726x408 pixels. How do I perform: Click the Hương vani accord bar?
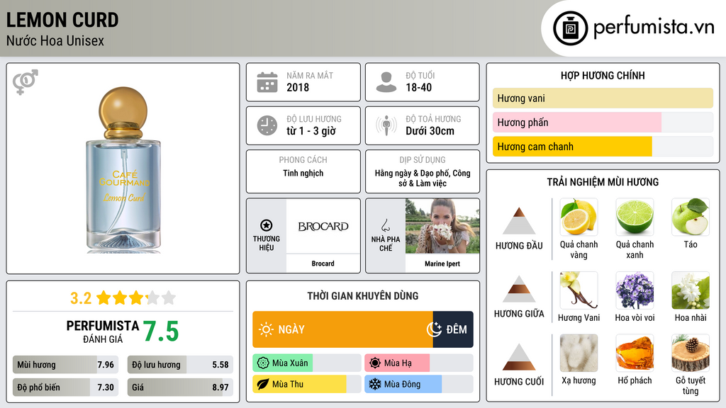click(603, 98)
